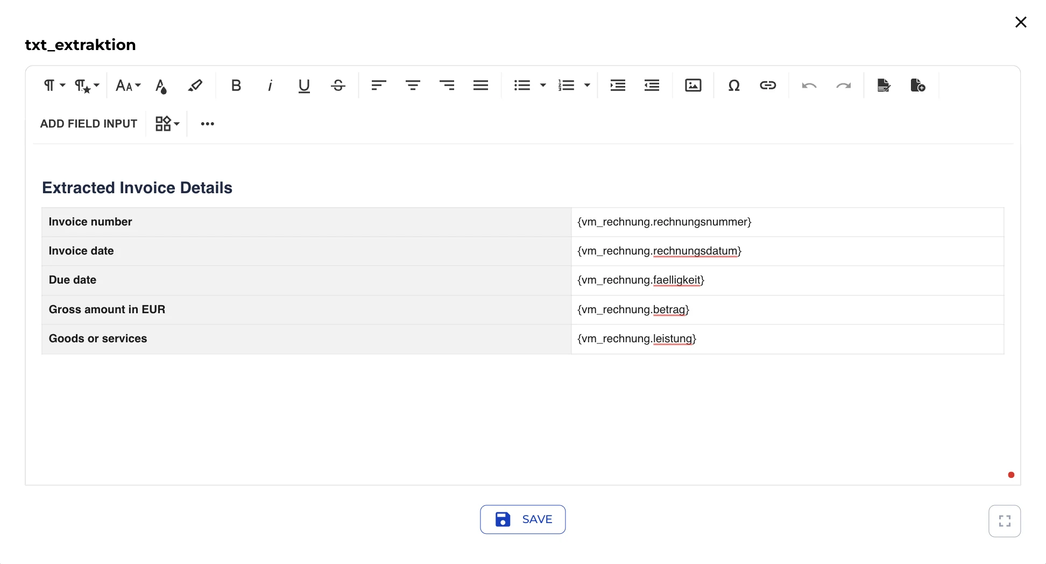Open the paragraph format dropdown
The image size is (1046, 564).
coord(54,86)
